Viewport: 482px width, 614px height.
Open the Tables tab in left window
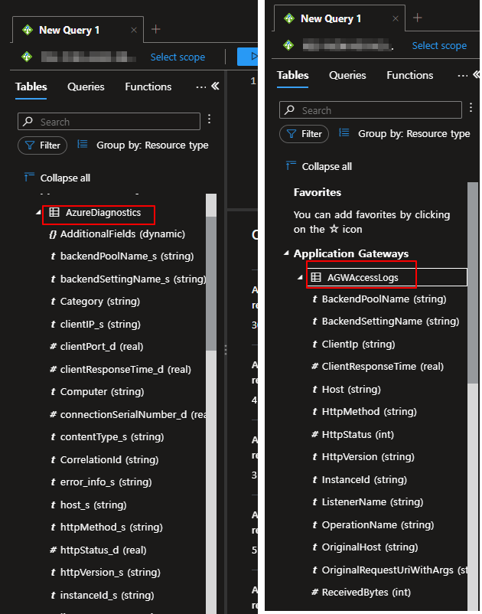coord(31,87)
